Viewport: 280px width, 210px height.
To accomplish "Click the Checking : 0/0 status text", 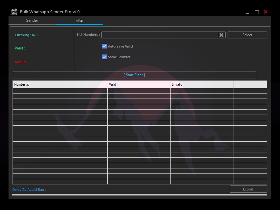I will click(x=26, y=35).
